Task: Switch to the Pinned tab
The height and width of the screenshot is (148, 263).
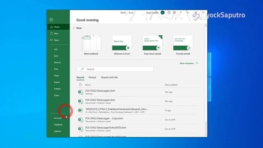Action: coord(92,77)
